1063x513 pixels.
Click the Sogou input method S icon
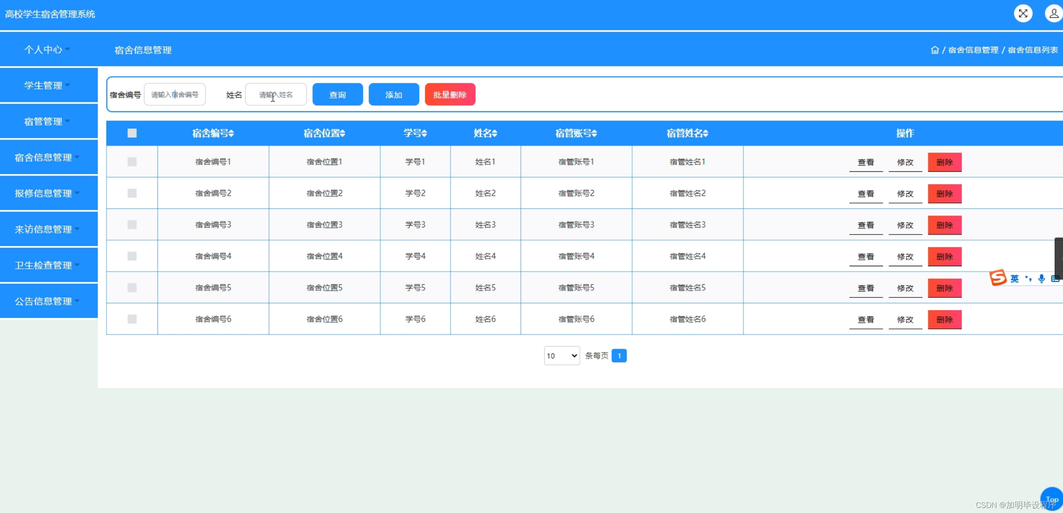[x=998, y=278]
